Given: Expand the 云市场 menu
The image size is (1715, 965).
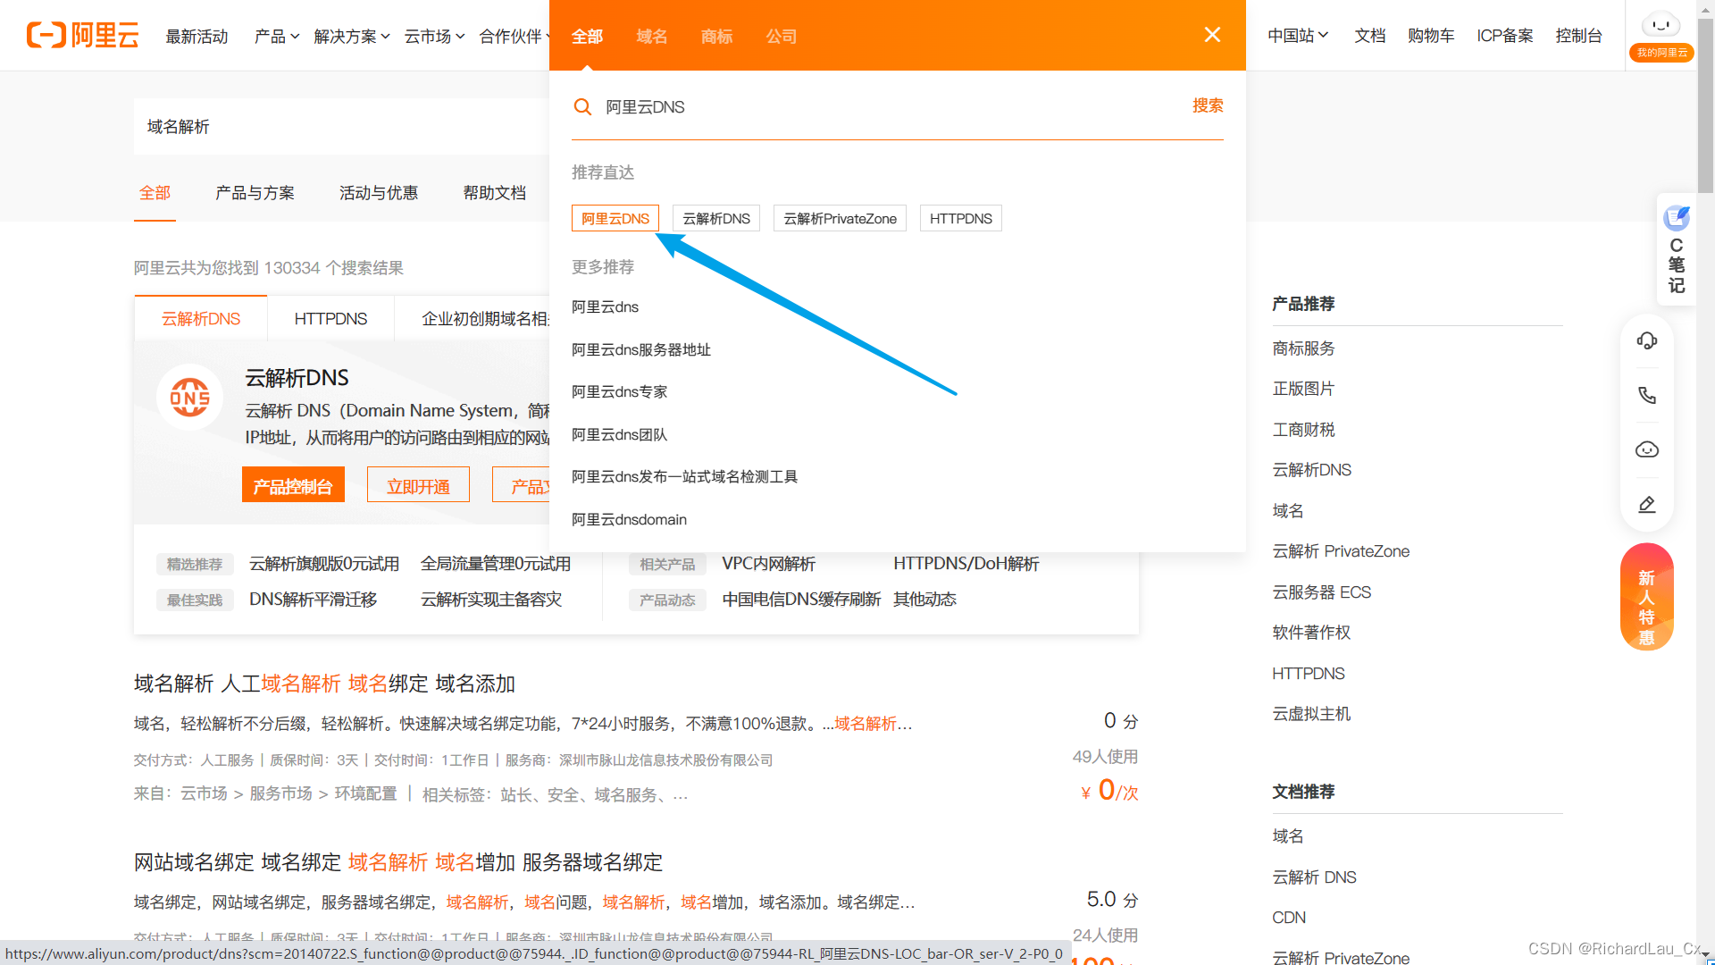Looking at the screenshot, I should pyautogui.click(x=434, y=37).
